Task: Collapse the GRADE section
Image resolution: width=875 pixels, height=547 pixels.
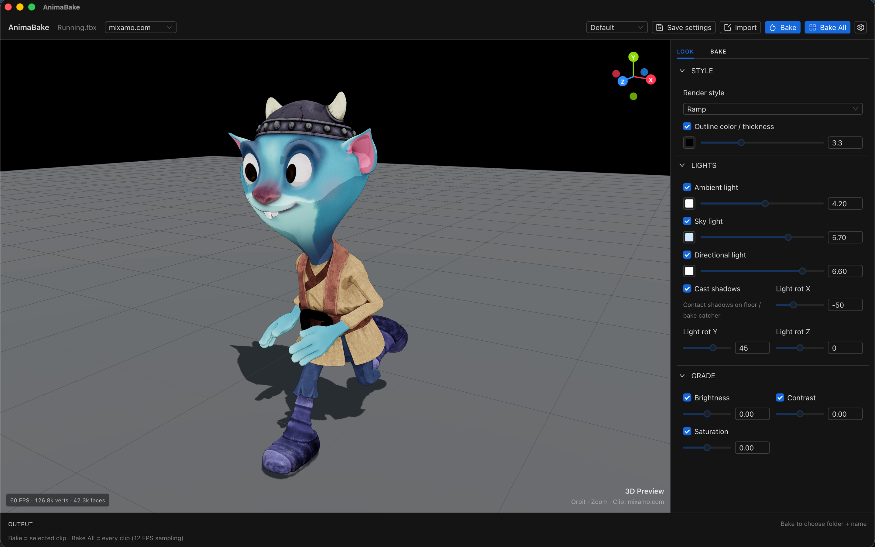Action: point(682,376)
